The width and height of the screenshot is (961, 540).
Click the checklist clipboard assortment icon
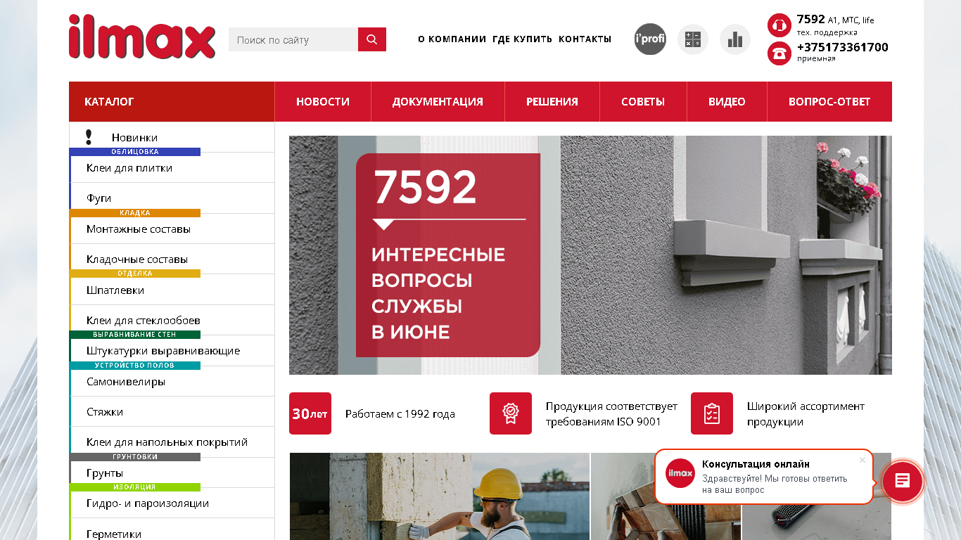(x=712, y=413)
